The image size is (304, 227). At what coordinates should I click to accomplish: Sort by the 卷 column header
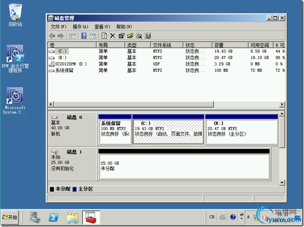[72, 45]
